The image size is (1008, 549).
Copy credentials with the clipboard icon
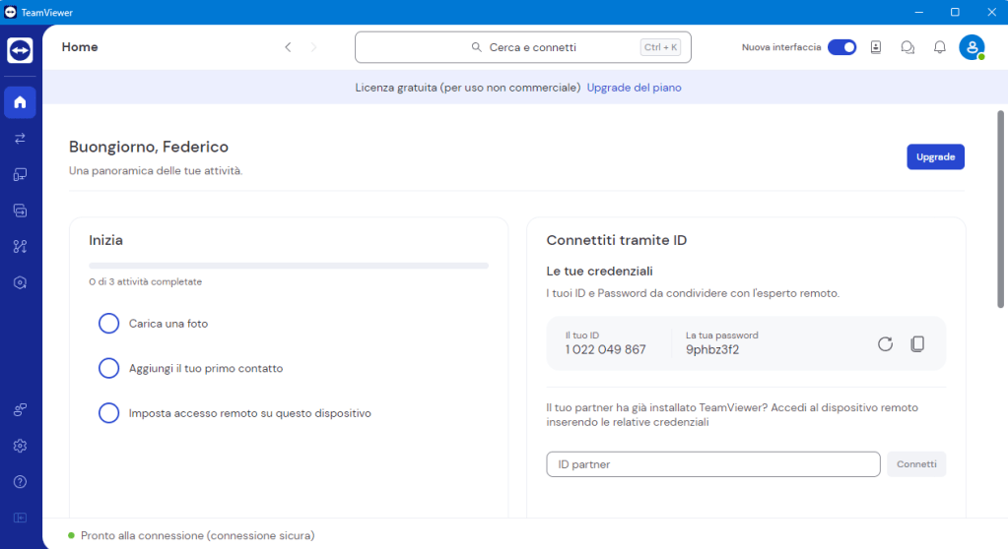[x=917, y=344]
